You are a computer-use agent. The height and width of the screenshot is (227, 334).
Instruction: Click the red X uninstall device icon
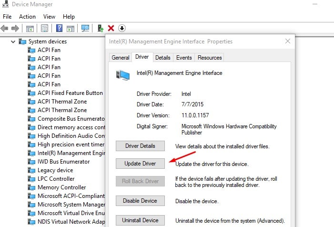click(111, 28)
